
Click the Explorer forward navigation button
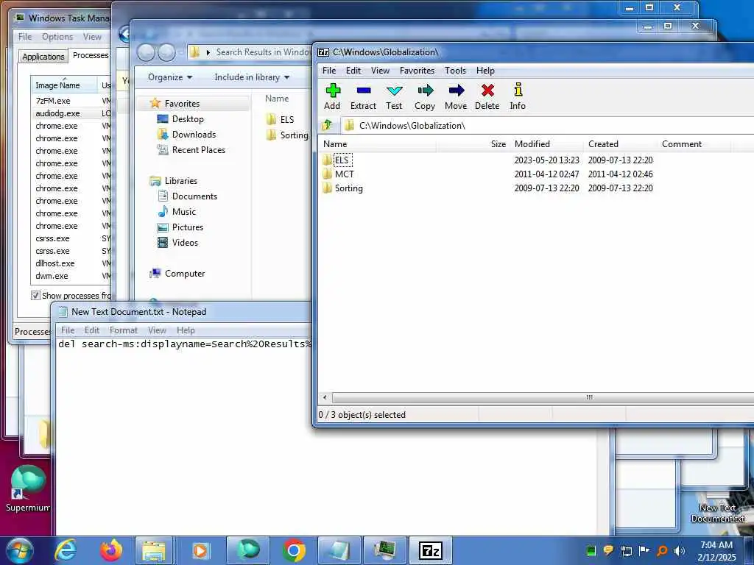[x=167, y=52]
